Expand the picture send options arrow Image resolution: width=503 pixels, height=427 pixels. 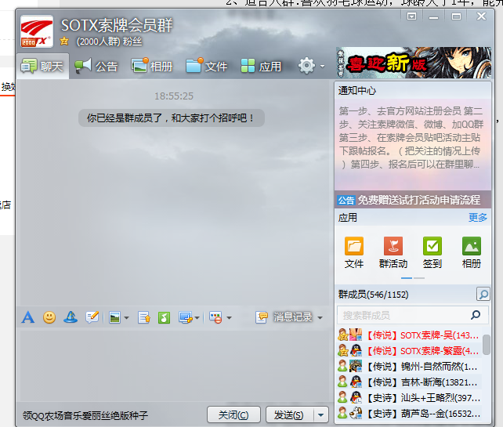click(126, 318)
